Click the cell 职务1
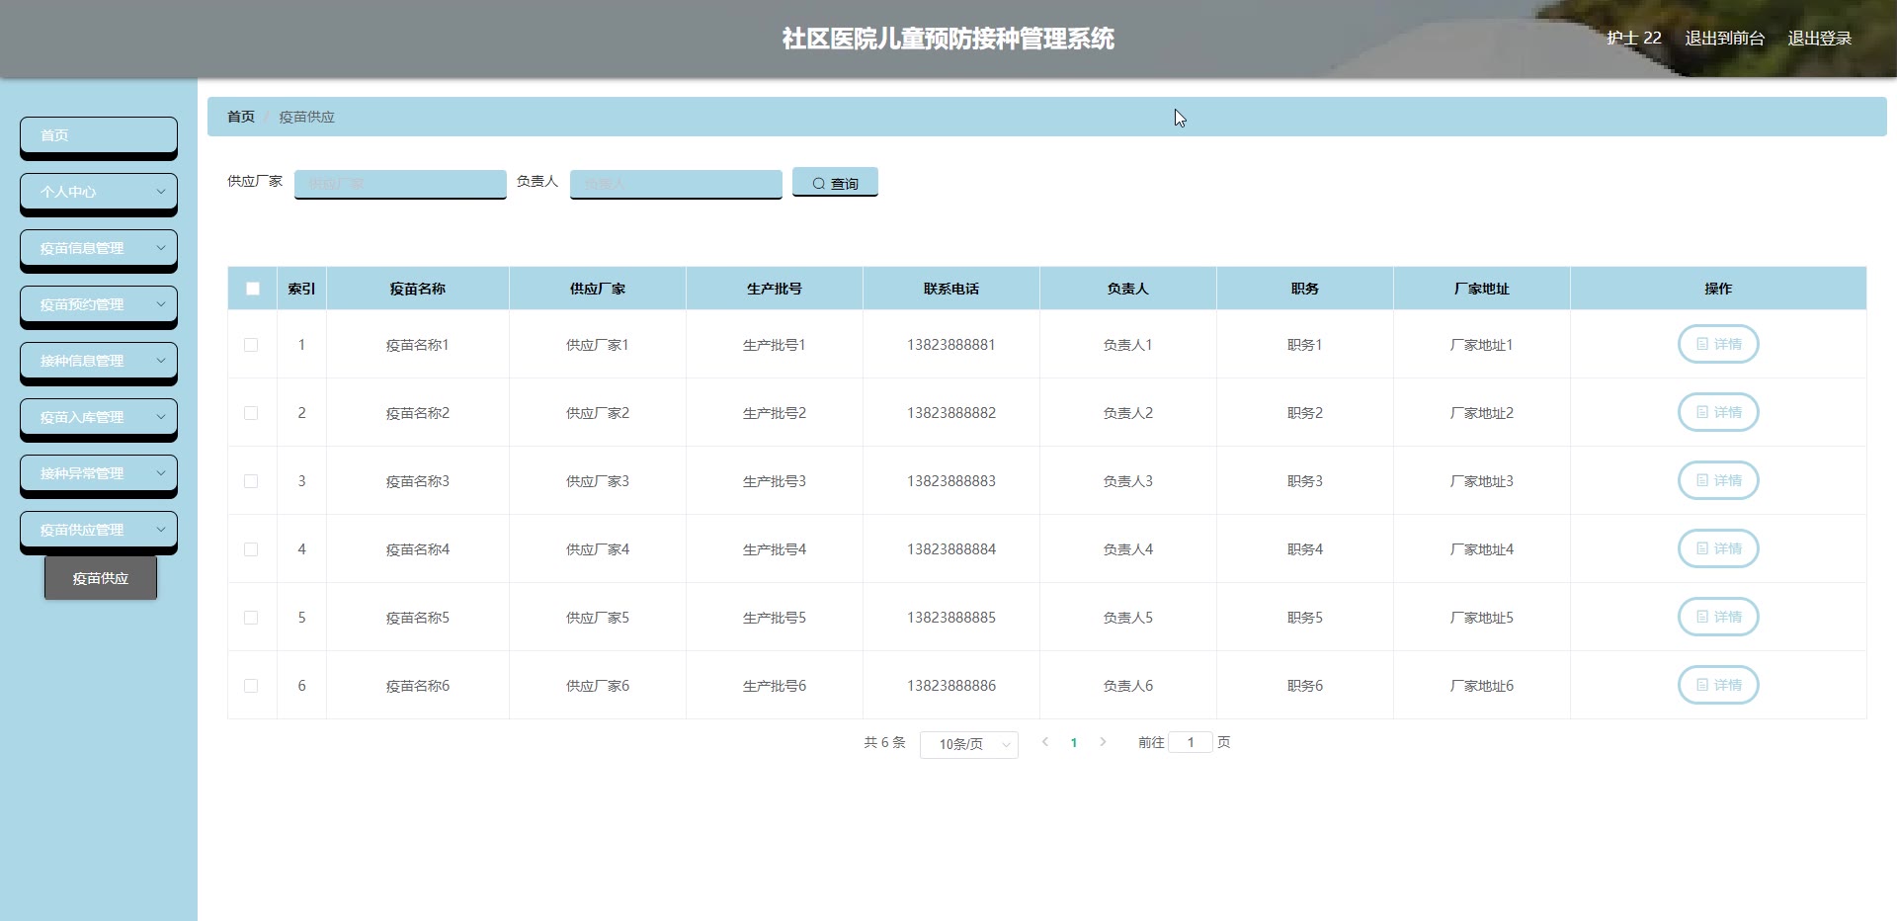Viewport: 1897px width, 921px height. point(1305,345)
